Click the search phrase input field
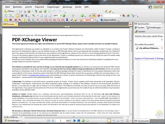165x124 pixels. tap(149, 40)
